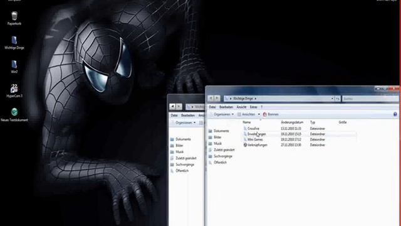Viewport: 401px width, 226px height.
Task: Click Brennen in the front window toolbar
Action: coord(271,114)
